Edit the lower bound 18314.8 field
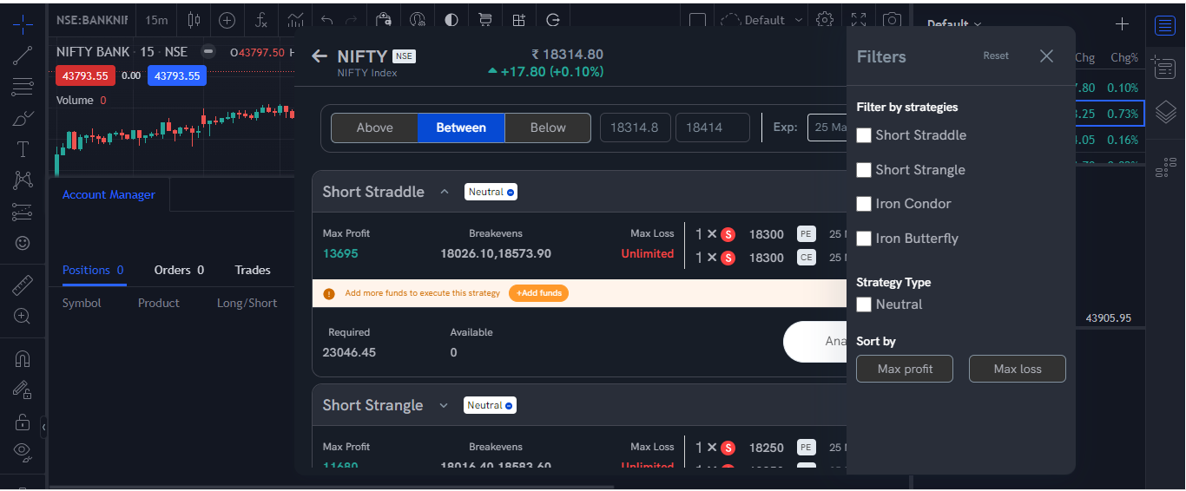1186x491 pixels. tap(635, 128)
